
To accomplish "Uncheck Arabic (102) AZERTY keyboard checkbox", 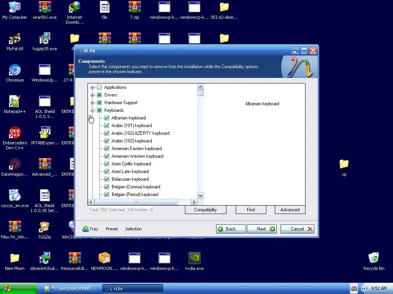I will (x=107, y=133).
